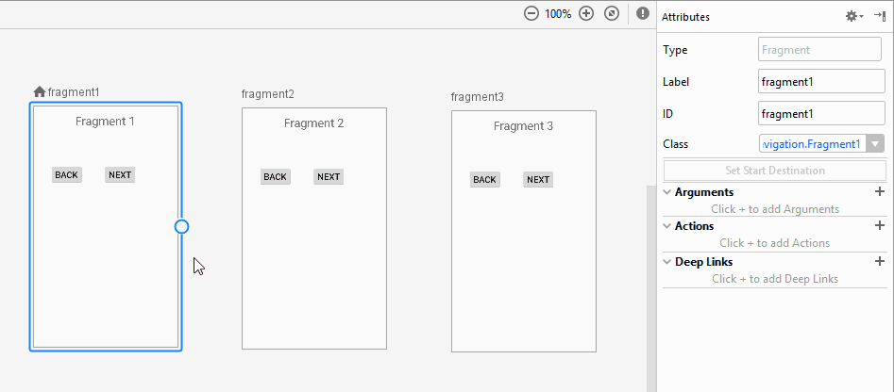The image size is (894, 392).
Task: Collapse the Arguments section
Action: pyautogui.click(x=666, y=192)
